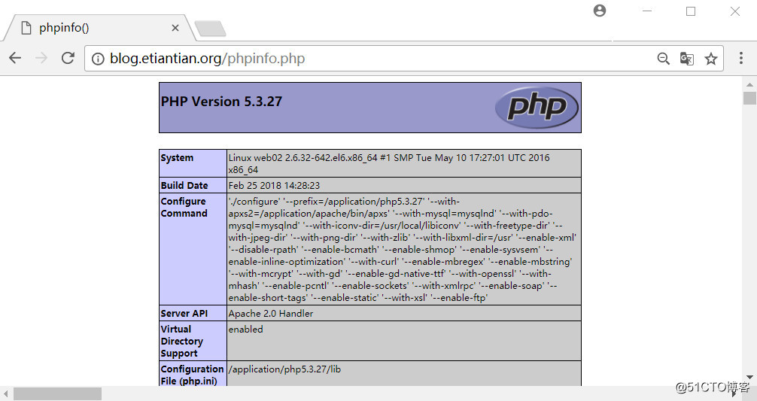The height and width of the screenshot is (401, 757).
Task: Close the browser window
Action: (734, 11)
